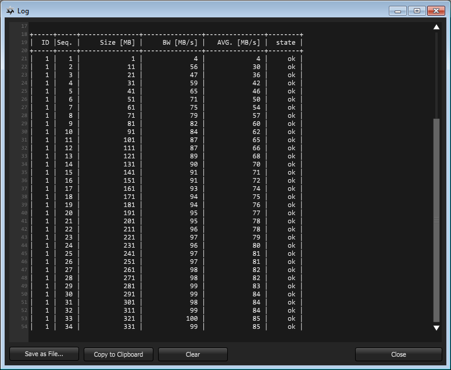Click the 'Log' window title text

click(x=23, y=11)
